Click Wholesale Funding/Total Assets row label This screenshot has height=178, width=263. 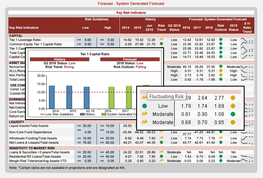(x=33, y=138)
